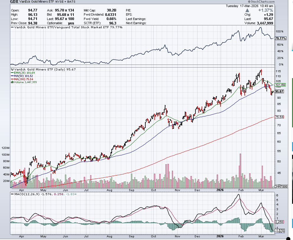Click the candlestick icon beside VanEck Gold Miners ETF (Daily)

click(11, 69)
